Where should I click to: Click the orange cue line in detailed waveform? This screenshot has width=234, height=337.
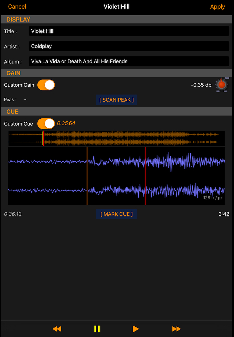87,176
